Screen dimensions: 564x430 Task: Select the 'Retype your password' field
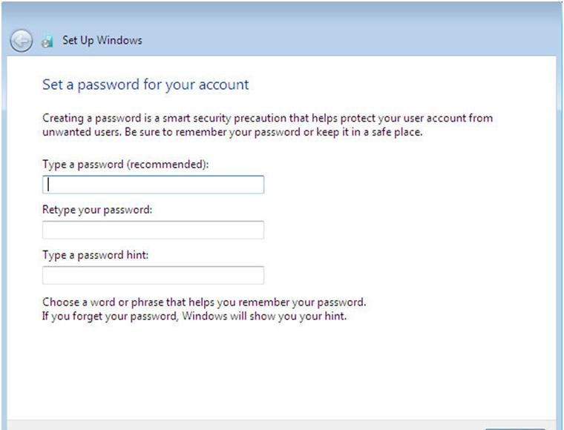coord(153,230)
